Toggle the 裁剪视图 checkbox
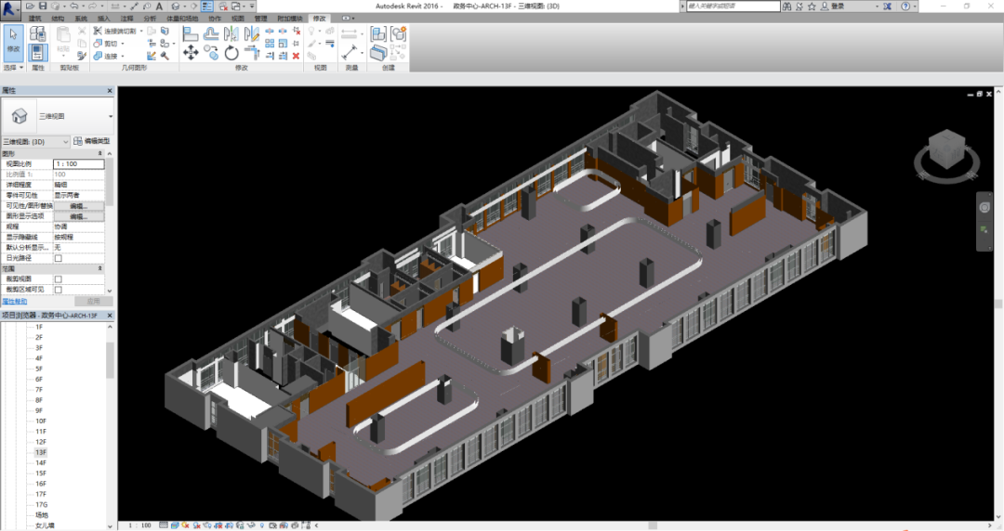 coord(59,278)
